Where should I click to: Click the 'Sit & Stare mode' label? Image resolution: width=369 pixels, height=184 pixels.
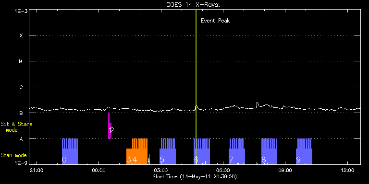16,127
